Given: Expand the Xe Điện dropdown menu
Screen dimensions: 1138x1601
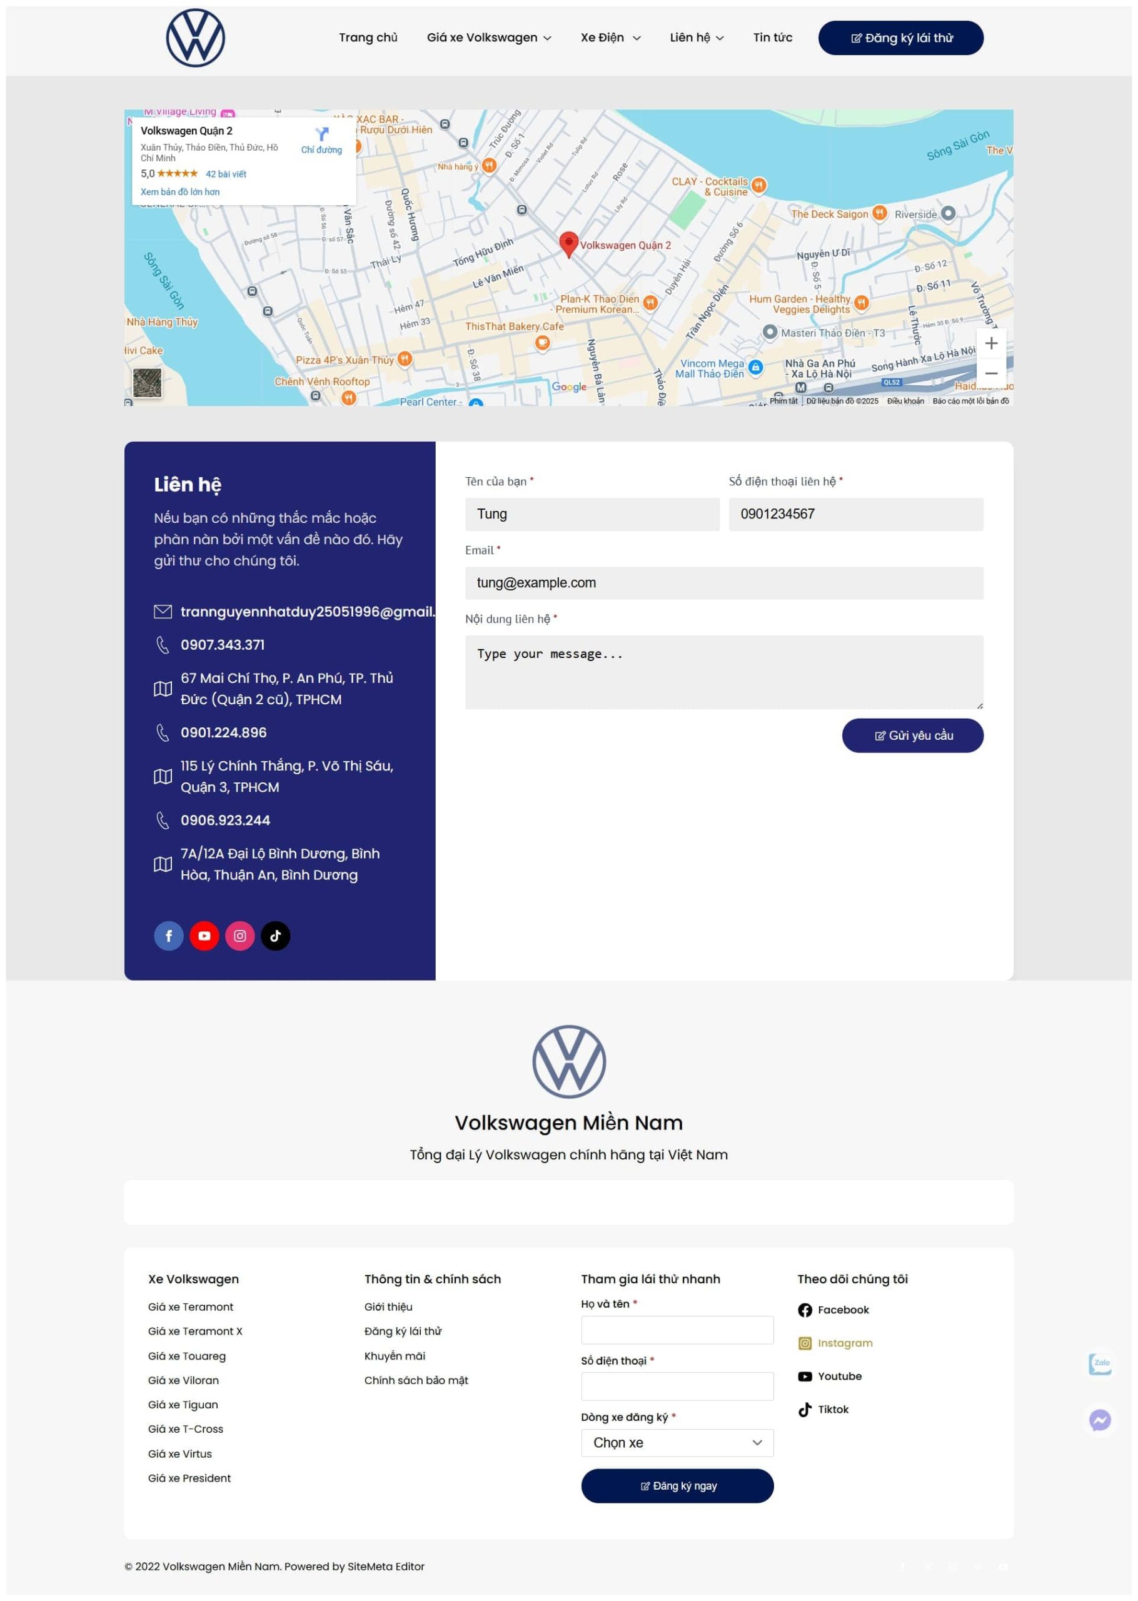Looking at the screenshot, I should click(610, 38).
